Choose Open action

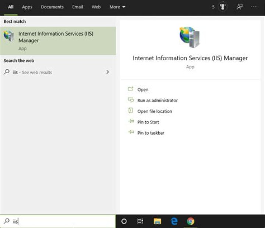tap(143, 90)
